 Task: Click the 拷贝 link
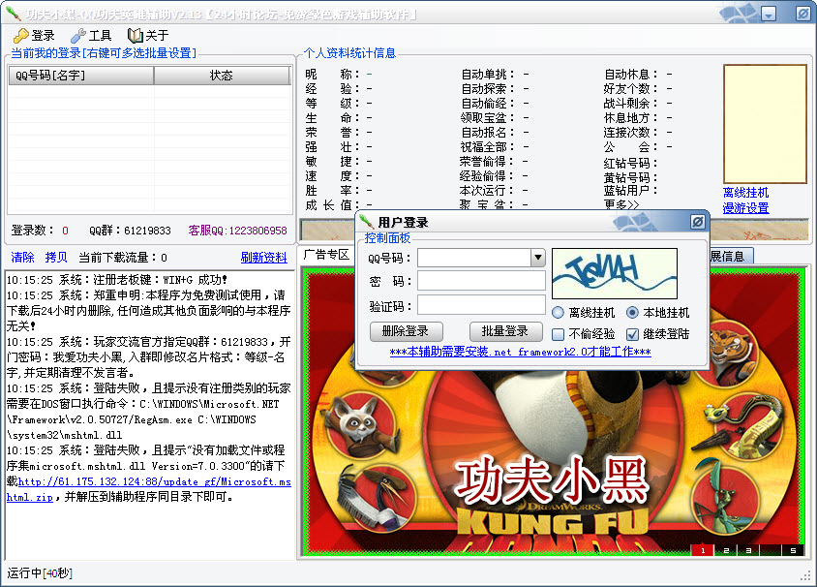(56, 257)
